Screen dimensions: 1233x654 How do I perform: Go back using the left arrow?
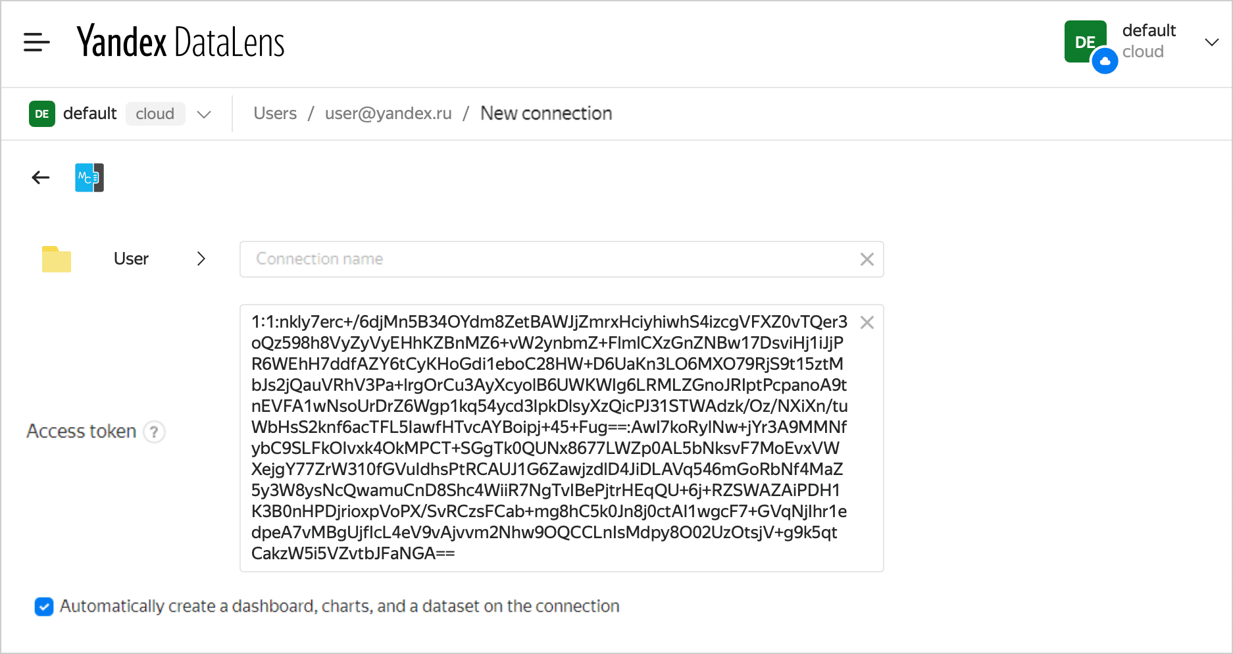pyautogui.click(x=41, y=178)
